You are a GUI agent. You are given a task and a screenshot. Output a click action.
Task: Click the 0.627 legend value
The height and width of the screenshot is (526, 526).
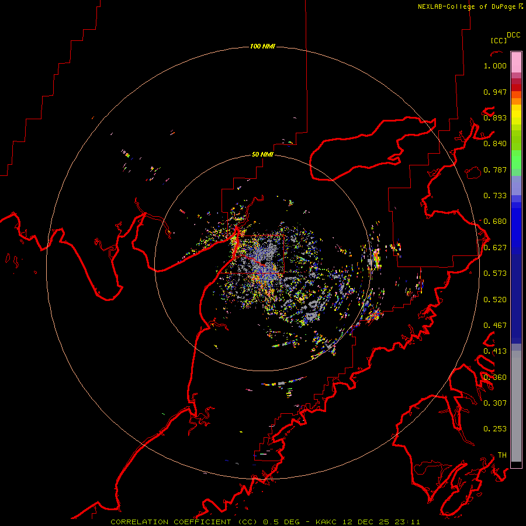tap(495, 248)
